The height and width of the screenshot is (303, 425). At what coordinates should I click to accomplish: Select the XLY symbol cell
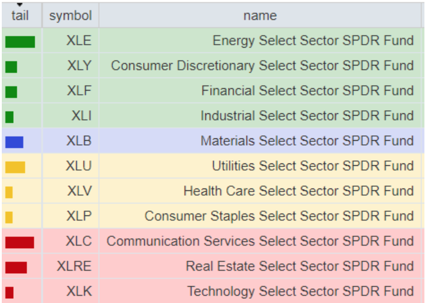(x=79, y=66)
